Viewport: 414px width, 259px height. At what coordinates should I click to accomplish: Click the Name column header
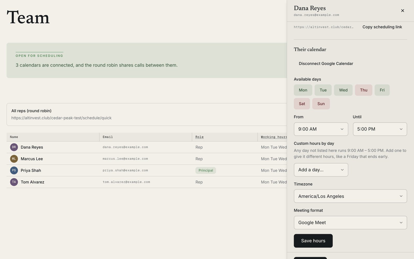click(14, 137)
